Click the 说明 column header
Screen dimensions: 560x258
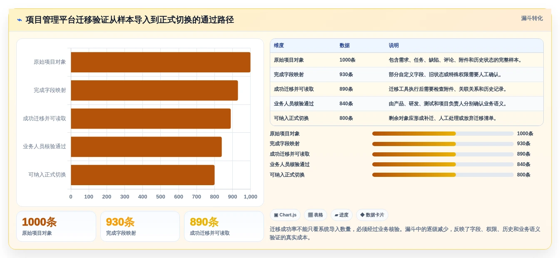click(394, 45)
